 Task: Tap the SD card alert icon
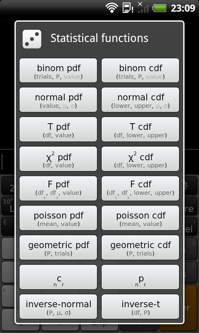point(128,8)
